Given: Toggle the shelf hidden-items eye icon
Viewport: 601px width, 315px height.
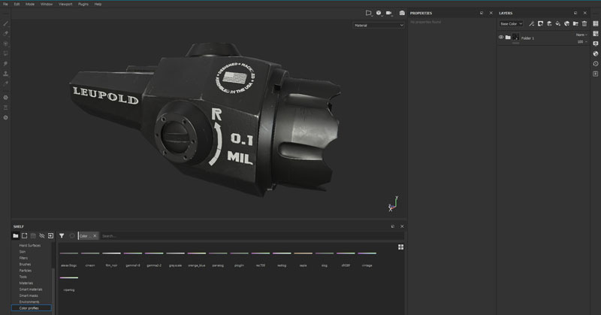Looking at the screenshot, I should click(x=42, y=235).
